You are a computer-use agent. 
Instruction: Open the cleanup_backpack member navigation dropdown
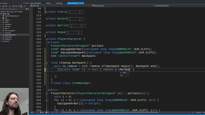coord(179,6)
